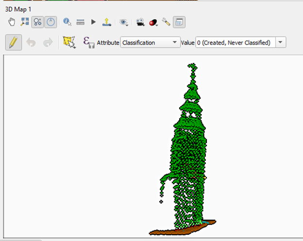Toggle the compass camera control button
Image resolution: width=303 pixels, height=241 pixels.
50,22
